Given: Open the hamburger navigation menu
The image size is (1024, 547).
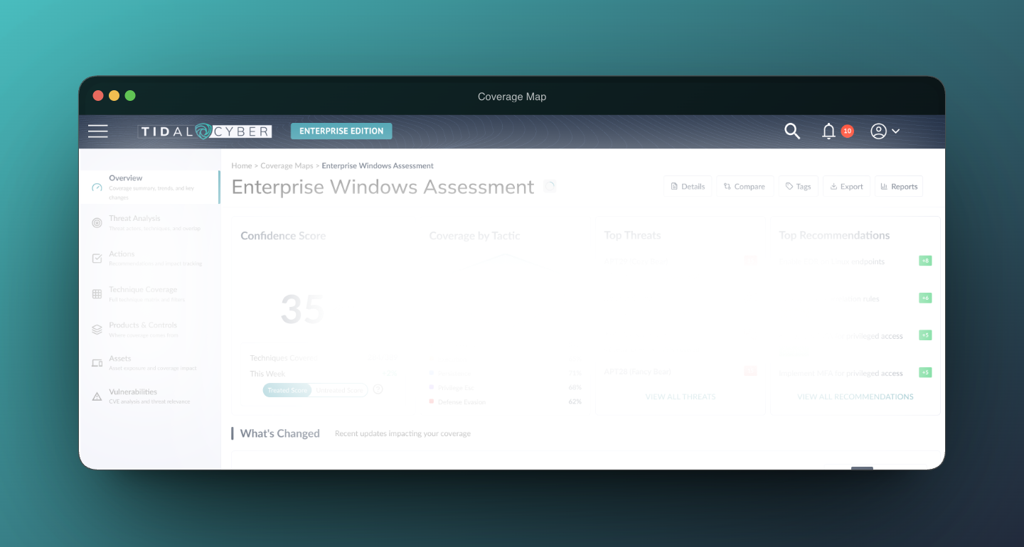Looking at the screenshot, I should [x=98, y=131].
